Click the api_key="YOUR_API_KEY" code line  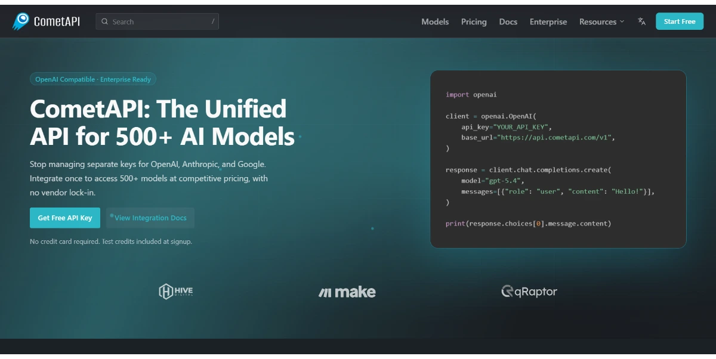(507, 127)
